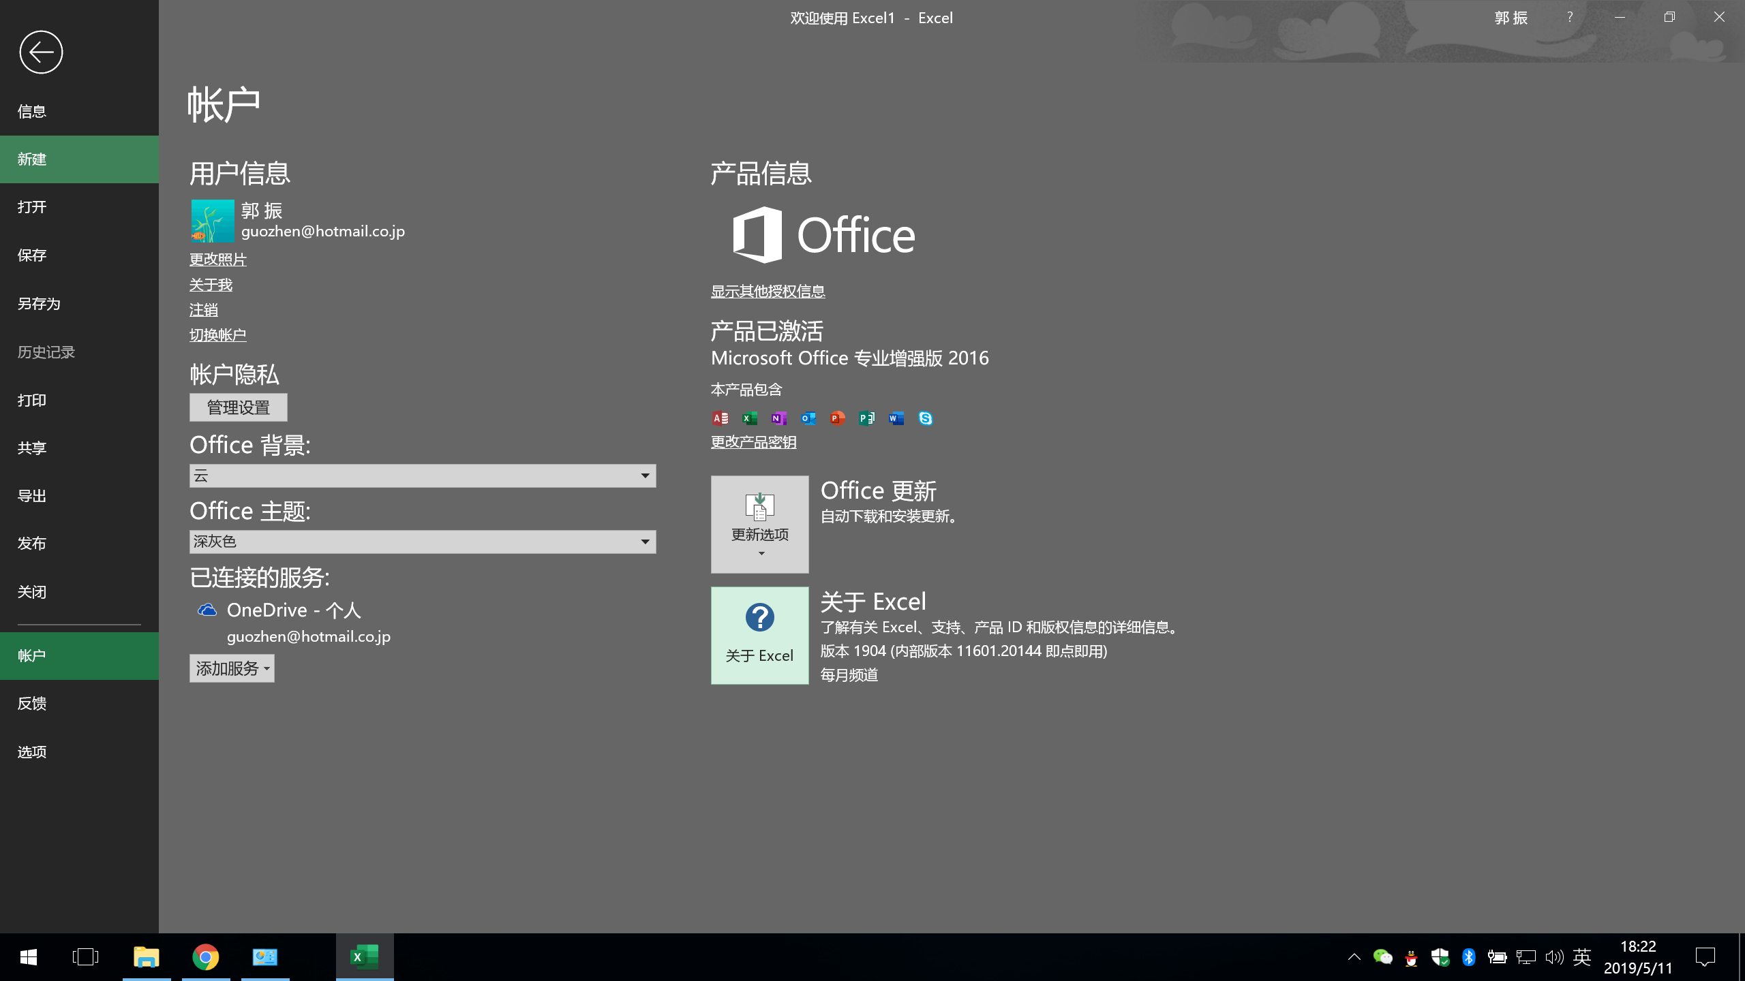Click the 更改照片 link
This screenshot has width=1745, height=981.
click(x=218, y=260)
